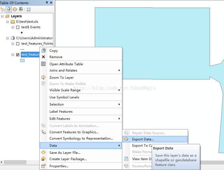Screen dimensions: 224x170
Task: Choose Save As Layer File
Action: [x=81, y=152]
